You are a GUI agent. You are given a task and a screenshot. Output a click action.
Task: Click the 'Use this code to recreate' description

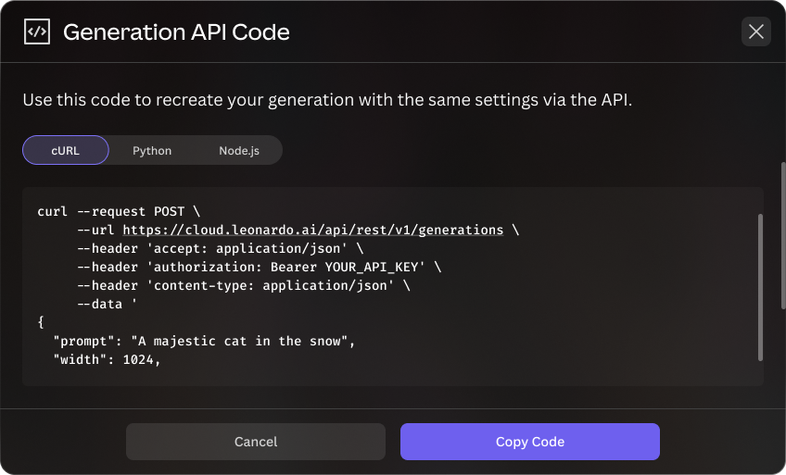tap(327, 100)
